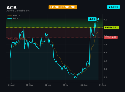
Task: Click the EMA10 legend line sample
Action: [9, 16]
